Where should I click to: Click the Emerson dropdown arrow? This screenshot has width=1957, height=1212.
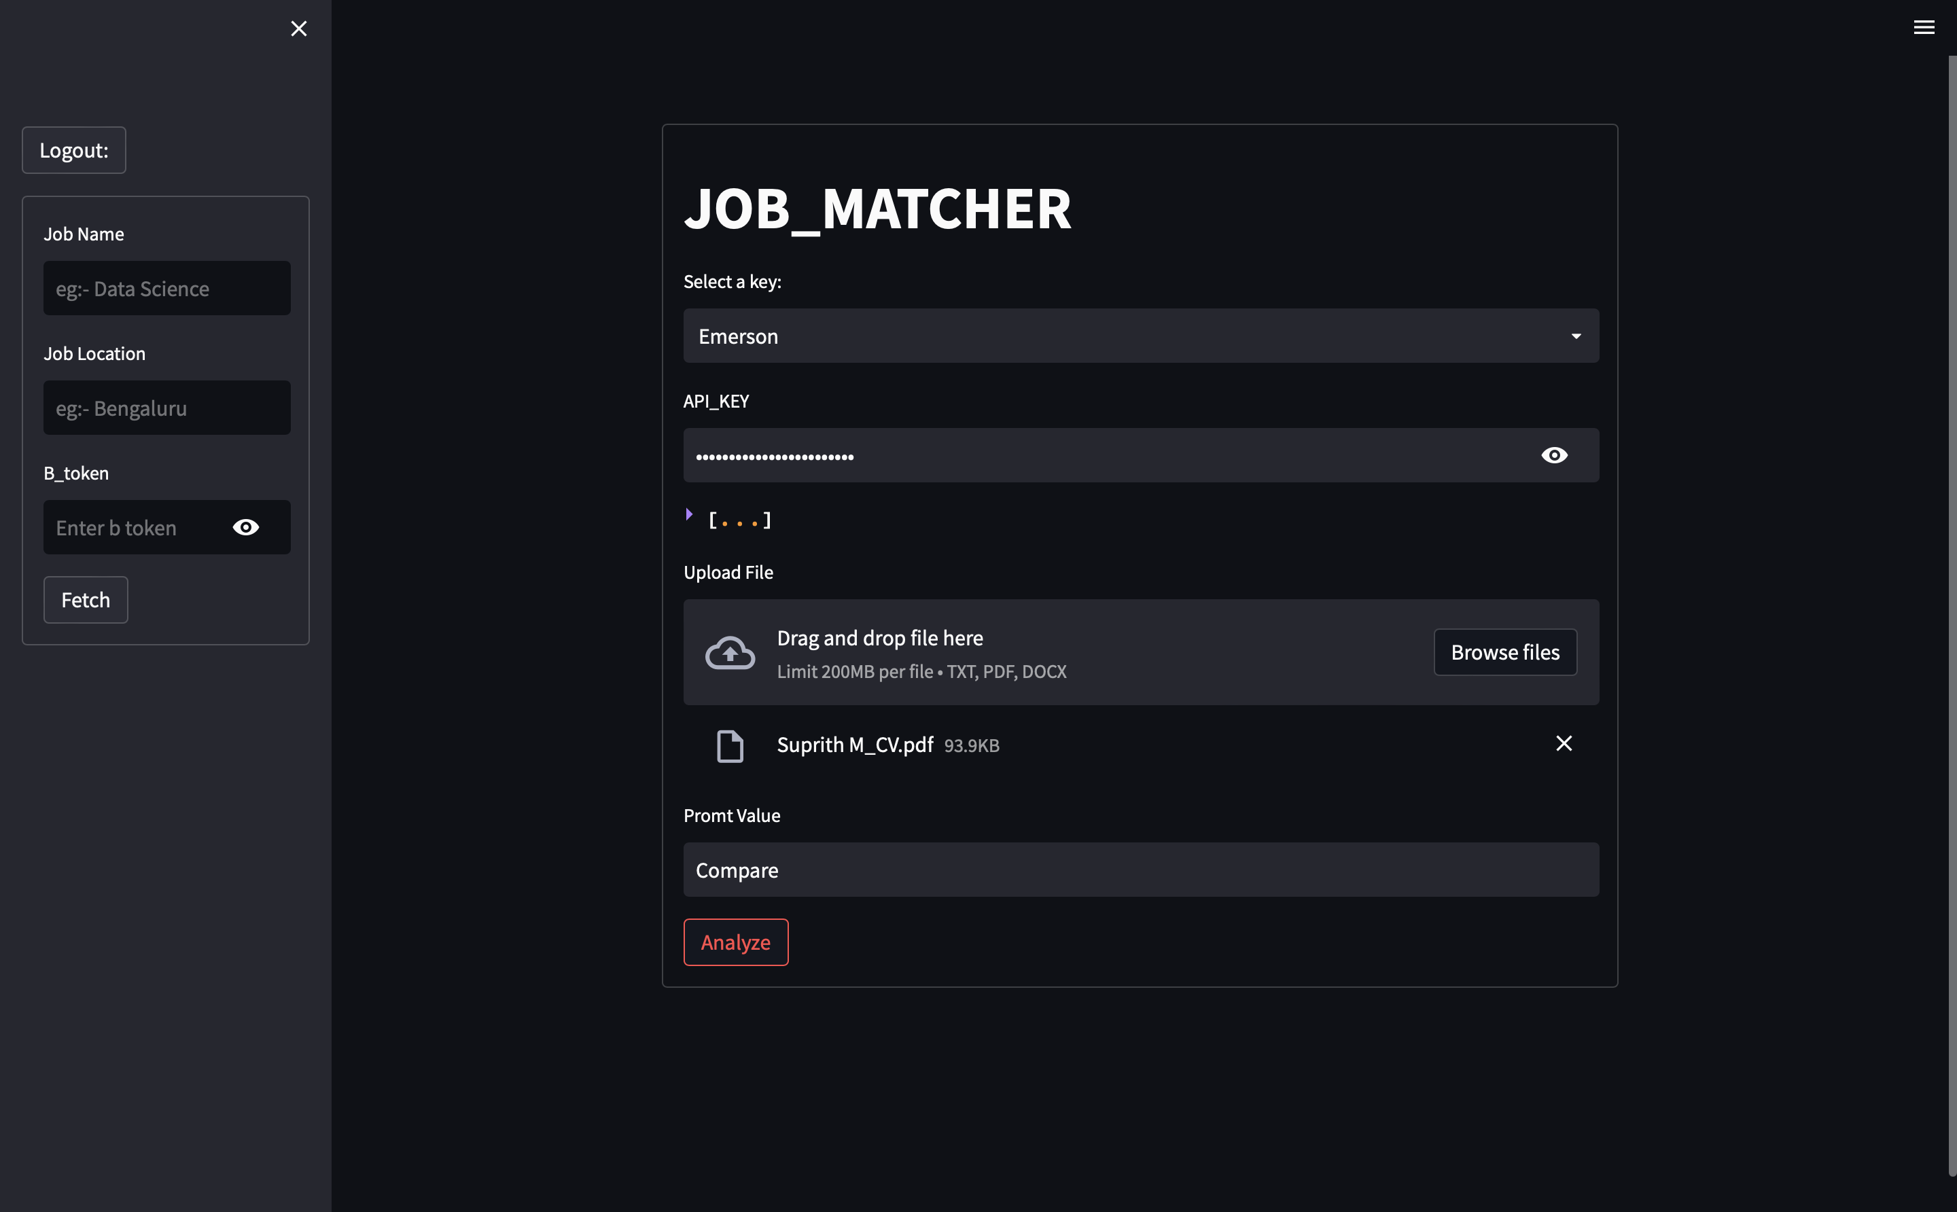pyautogui.click(x=1575, y=336)
